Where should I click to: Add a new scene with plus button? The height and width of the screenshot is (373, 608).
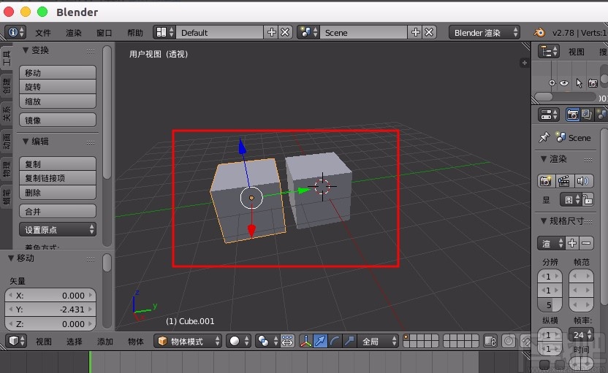[x=415, y=33]
